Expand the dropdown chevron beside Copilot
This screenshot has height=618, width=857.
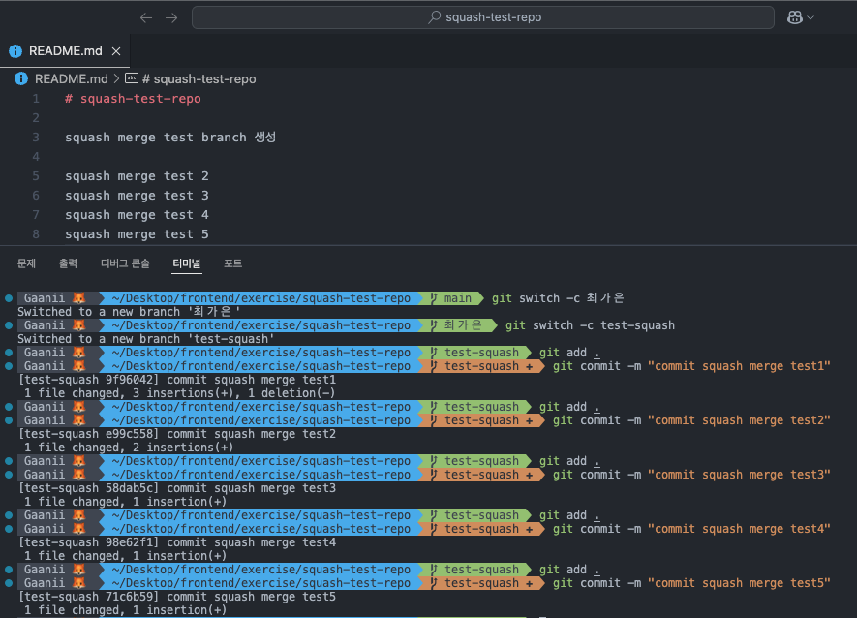[811, 18]
